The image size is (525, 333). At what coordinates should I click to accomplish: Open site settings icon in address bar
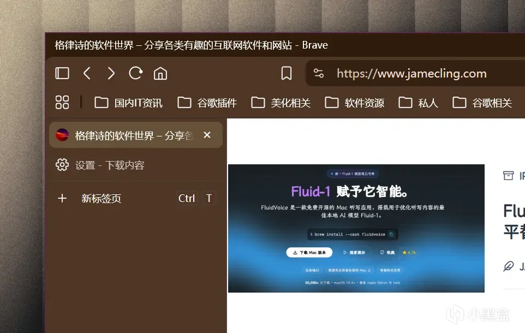coord(318,73)
